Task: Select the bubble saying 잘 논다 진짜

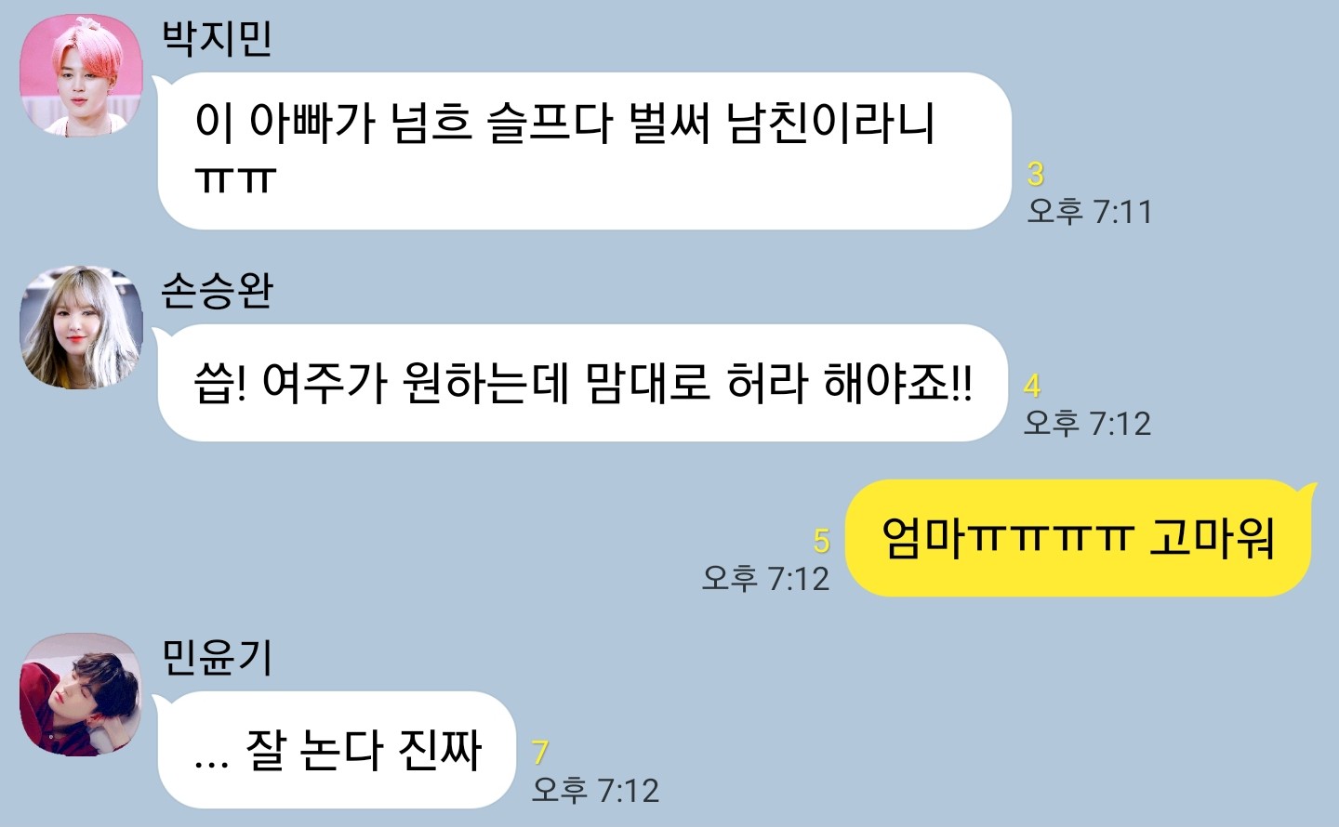Action: (336, 750)
